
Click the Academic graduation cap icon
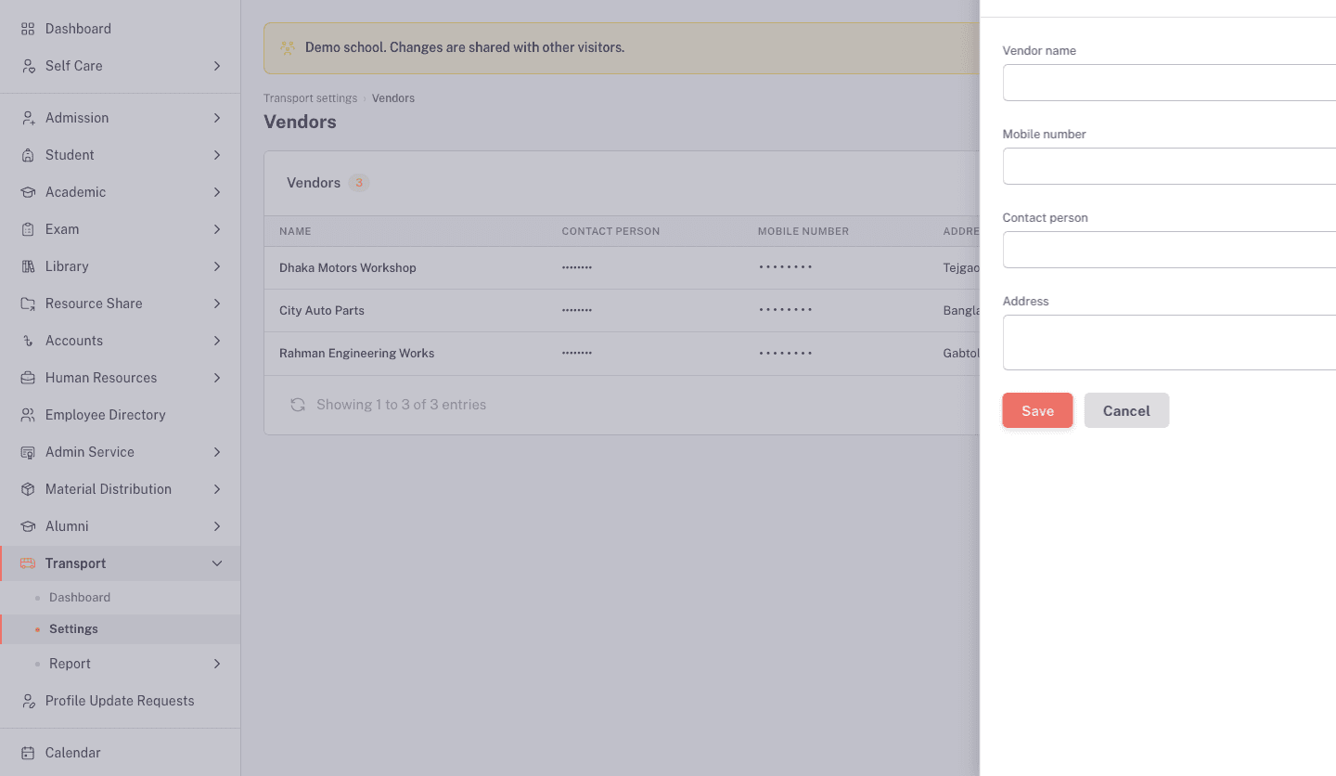coord(28,192)
